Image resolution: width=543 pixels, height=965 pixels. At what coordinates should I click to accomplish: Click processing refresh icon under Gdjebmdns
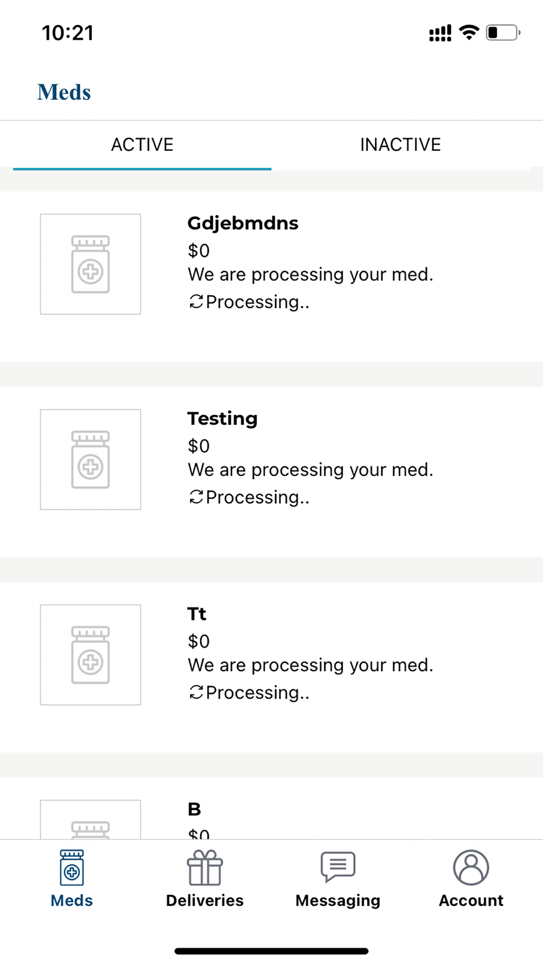click(196, 302)
